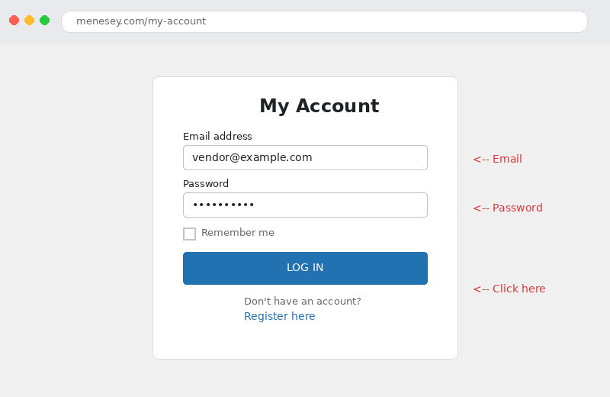
Task: Click the green maximize window dot
Action: coord(45,21)
